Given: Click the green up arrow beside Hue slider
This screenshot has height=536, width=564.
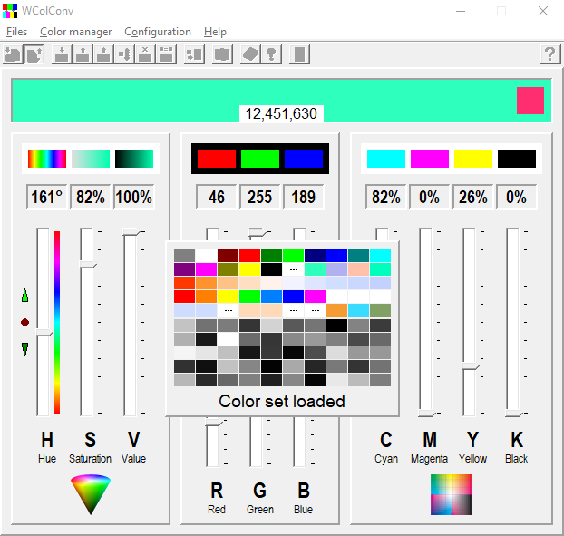Looking at the screenshot, I should [x=24, y=296].
